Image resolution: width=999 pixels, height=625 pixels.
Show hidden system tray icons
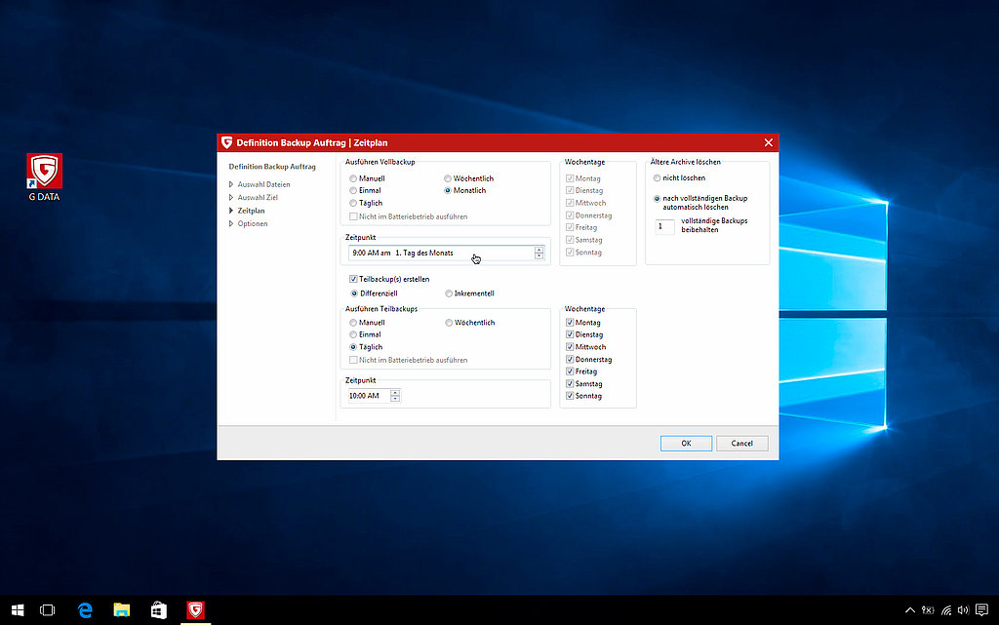[x=910, y=609]
